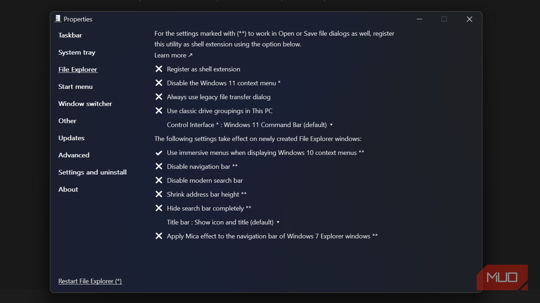This screenshot has width=540, height=303.
Task: Click Restart File Explorer link
Action: point(90,281)
